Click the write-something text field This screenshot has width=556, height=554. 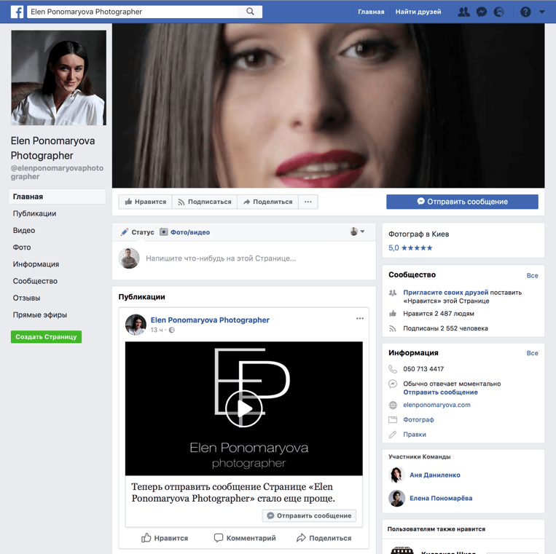coord(221,258)
